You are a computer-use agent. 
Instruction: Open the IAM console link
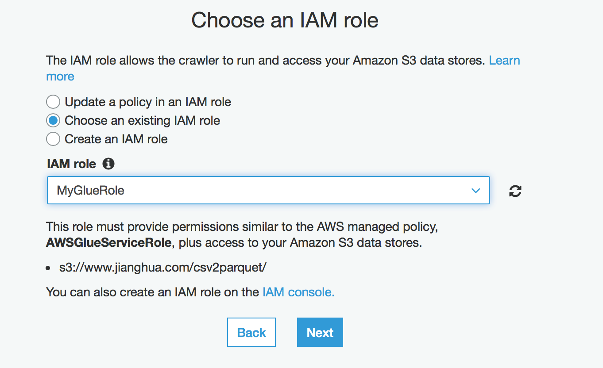pyautogui.click(x=298, y=292)
